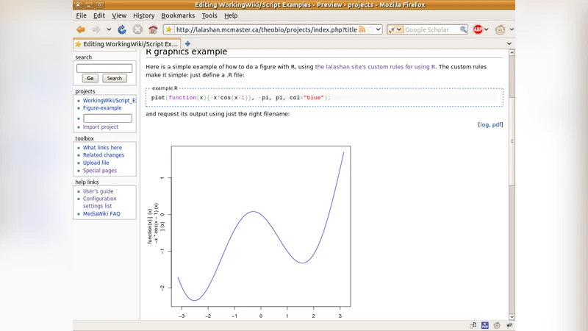Open the list all tabs dropdown
Screen dimensions: 588x331
click(509, 44)
